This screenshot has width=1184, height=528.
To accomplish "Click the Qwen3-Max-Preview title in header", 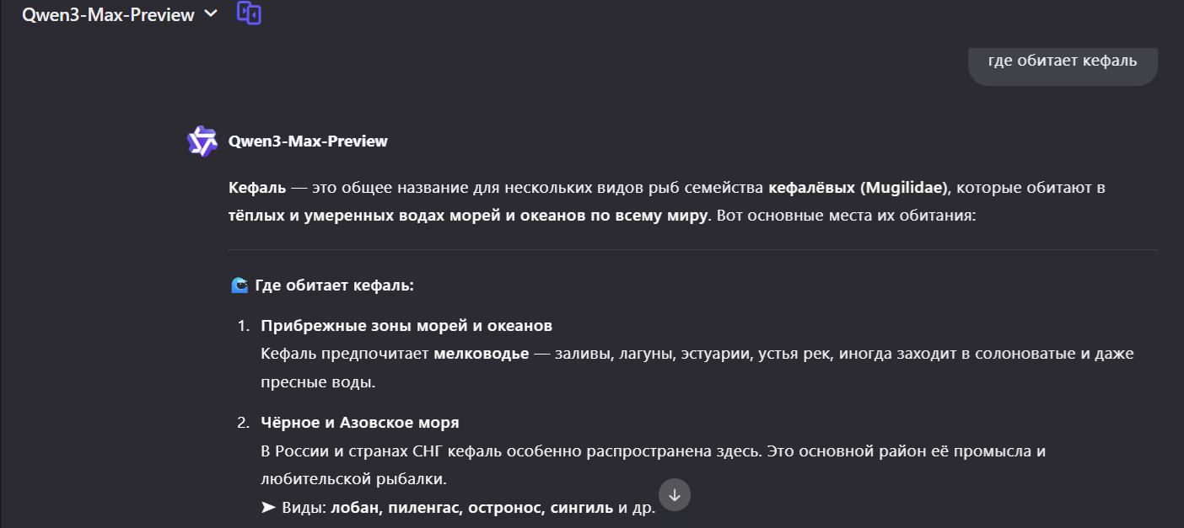I will pyautogui.click(x=108, y=14).
